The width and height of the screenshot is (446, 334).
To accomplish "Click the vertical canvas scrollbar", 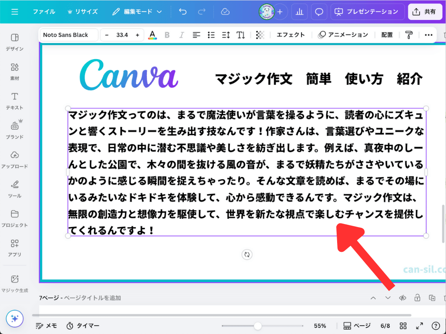I will (x=443, y=224).
